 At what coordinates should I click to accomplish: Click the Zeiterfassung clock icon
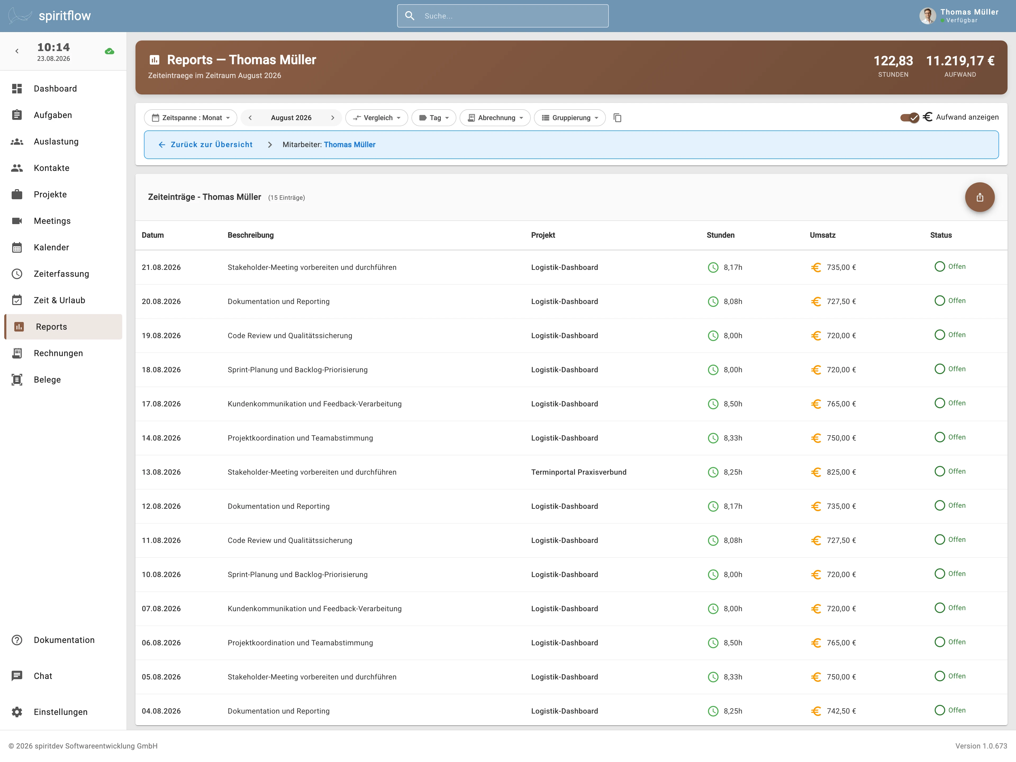[x=17, y=274]
